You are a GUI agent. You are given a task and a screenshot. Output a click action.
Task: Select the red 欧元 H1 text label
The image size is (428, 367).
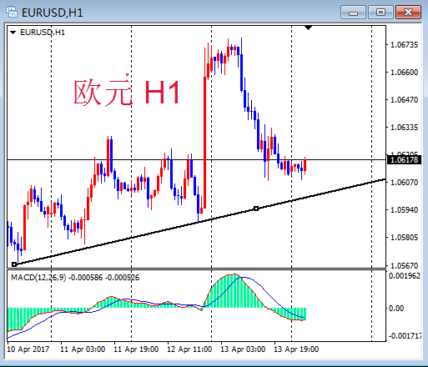[x=127, y=92]
